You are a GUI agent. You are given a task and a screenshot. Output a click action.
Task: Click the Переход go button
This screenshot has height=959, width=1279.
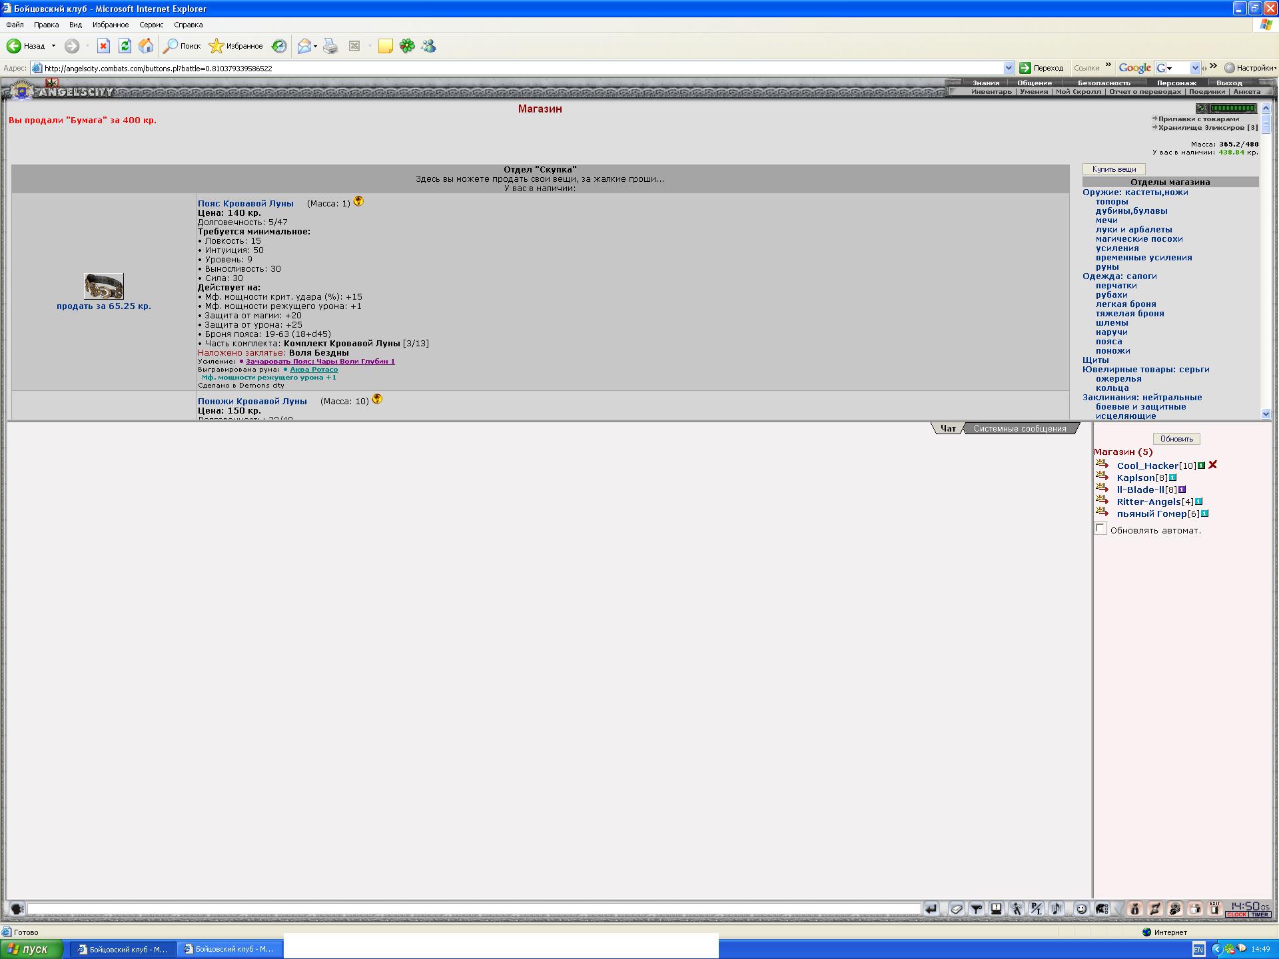[1042, 68]
